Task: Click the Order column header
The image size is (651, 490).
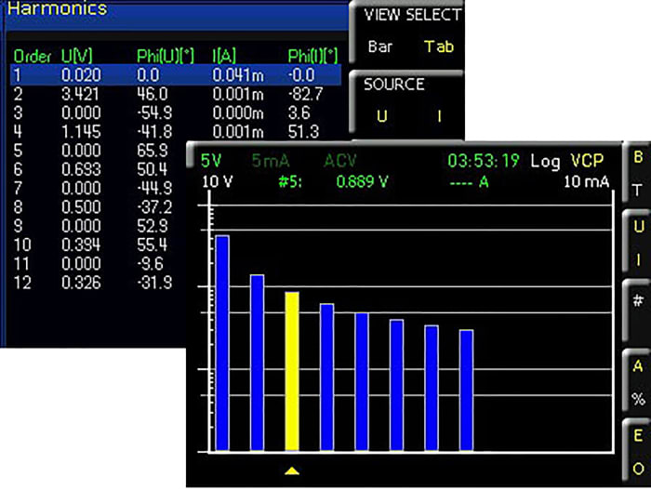Action: pos(33,57)
